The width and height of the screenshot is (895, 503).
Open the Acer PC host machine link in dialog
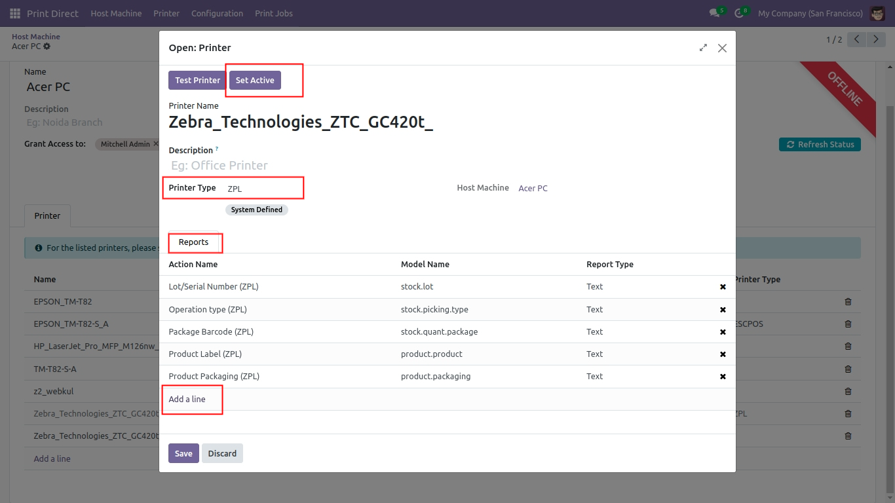[533, 188]
